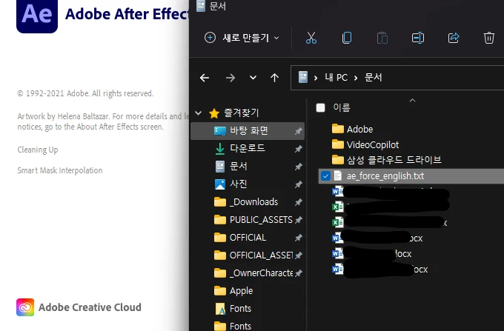Screen dimensions: 504x331
Task: Click the download arrow icon for 다운로드
Action: pos(220,149)
